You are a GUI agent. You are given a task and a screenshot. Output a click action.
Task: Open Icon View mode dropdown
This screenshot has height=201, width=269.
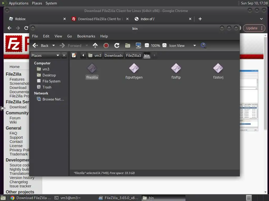coord(183,46)
